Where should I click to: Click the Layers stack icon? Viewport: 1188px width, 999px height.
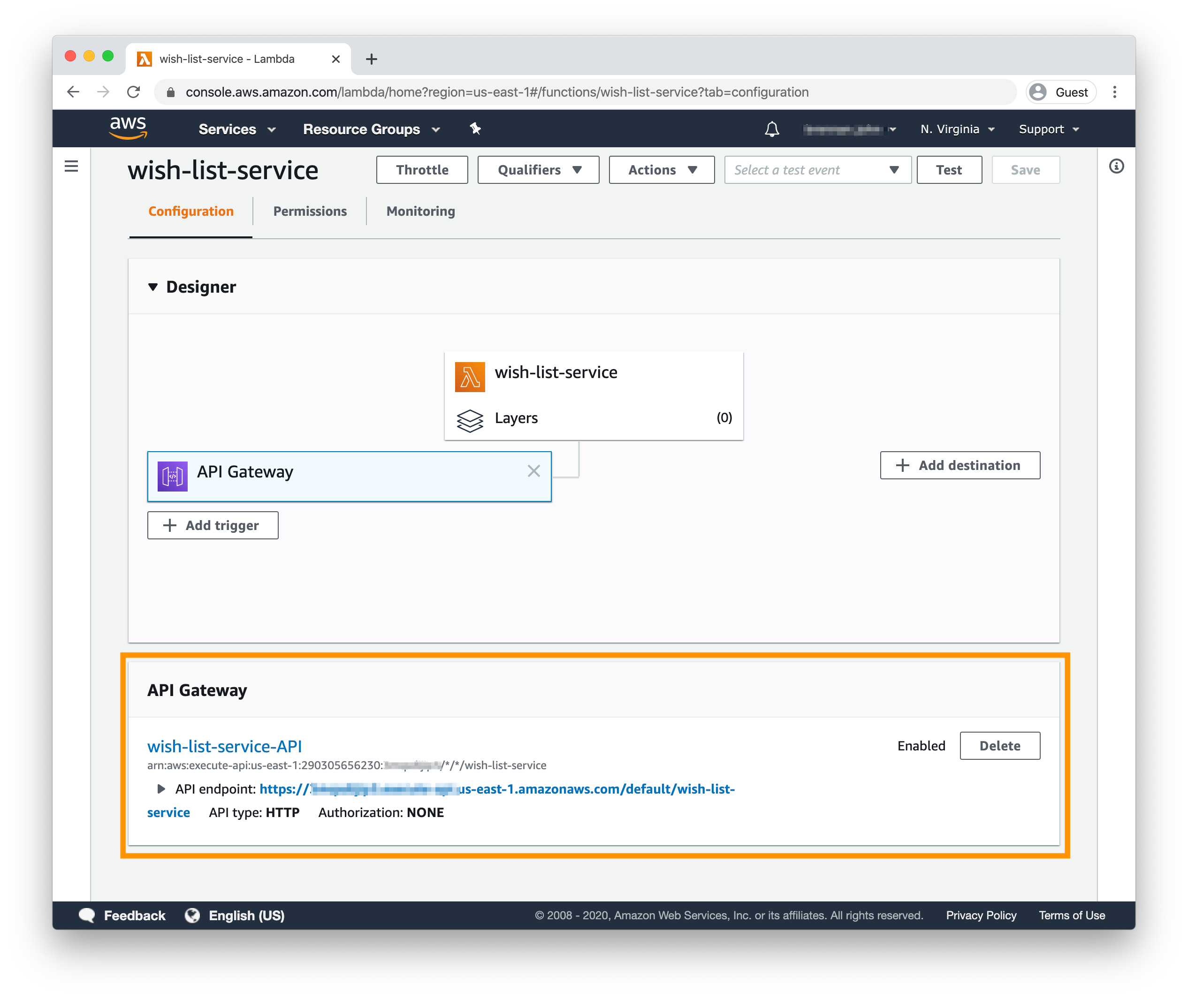tap(470, 420)
